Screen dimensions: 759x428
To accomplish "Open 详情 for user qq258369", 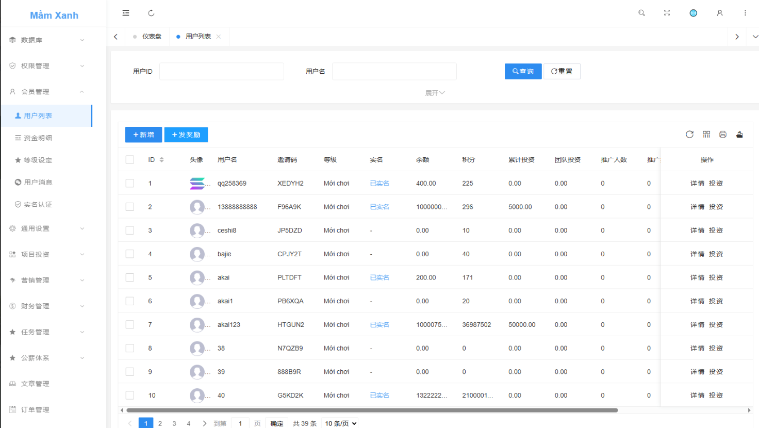I will point(697,183).
